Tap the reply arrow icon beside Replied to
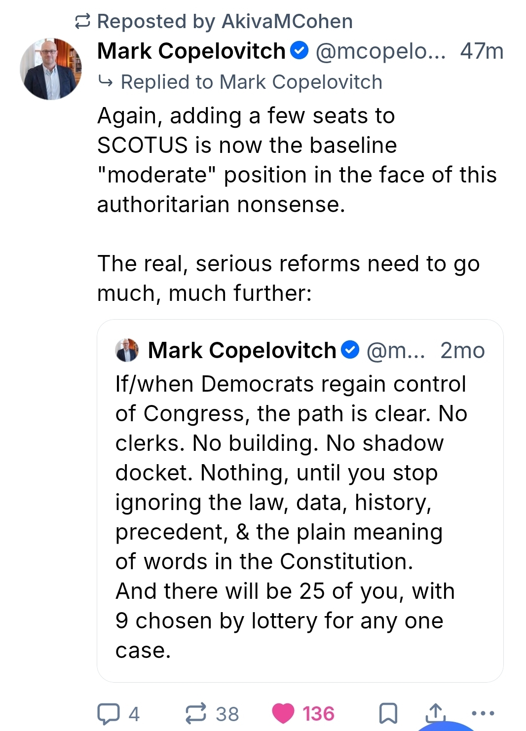This screenshot has width=526, height=731. tap(105, 81)
